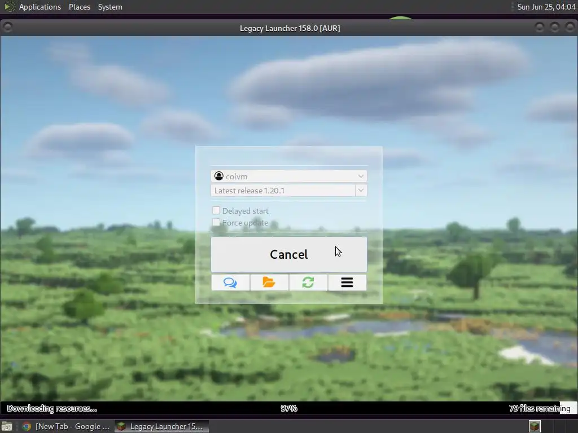Open the game folder icon

[269, 282]
